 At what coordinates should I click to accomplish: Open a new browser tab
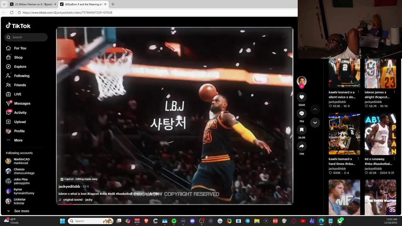coord(113,4)
